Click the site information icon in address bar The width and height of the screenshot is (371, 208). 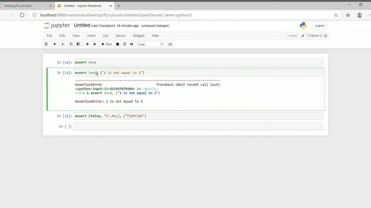tap(35, 15)
